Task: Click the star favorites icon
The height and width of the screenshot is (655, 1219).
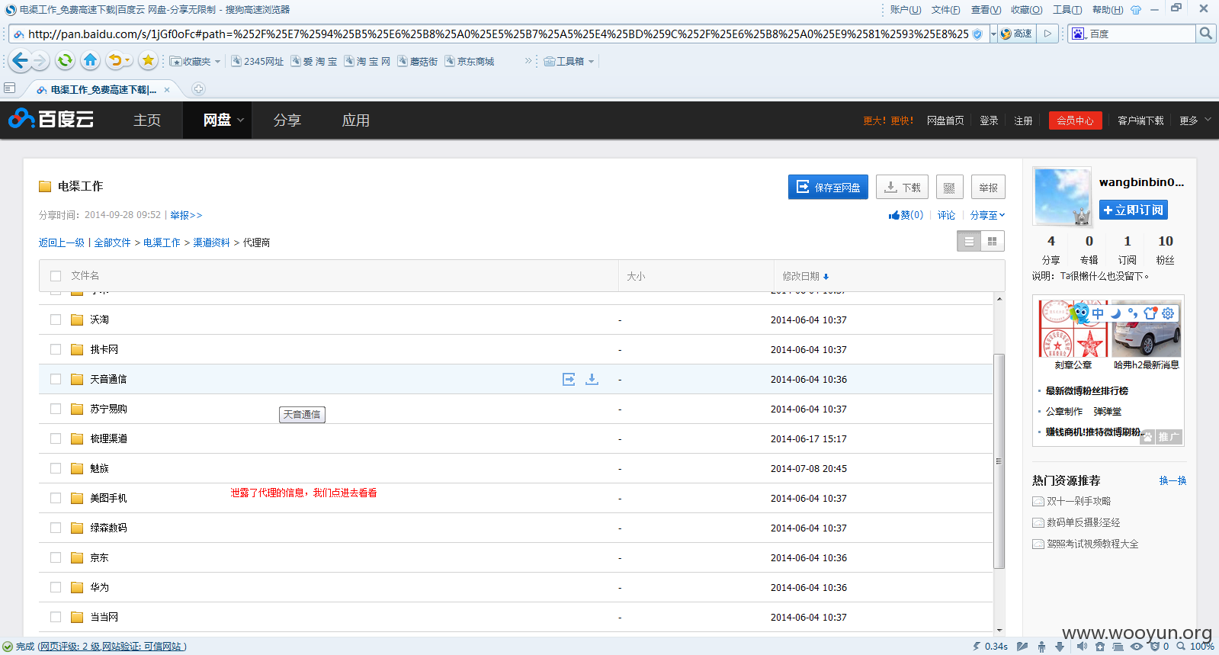Action: [149, 60]
